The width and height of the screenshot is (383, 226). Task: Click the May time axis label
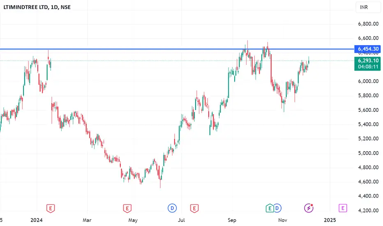pyautogui.click(x=133, y=220)
